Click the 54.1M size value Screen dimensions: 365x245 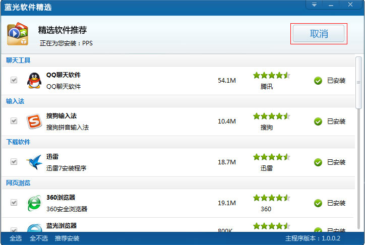click(x=227, y=81)
